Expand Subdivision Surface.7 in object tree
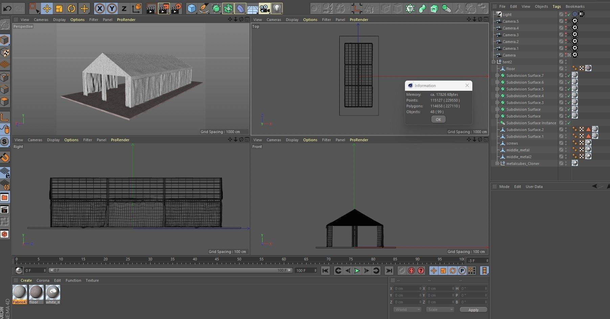Viewport: 610px width, 319px height. pos(497,76)
